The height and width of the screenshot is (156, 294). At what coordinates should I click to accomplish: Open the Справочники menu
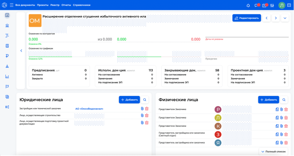82,5
